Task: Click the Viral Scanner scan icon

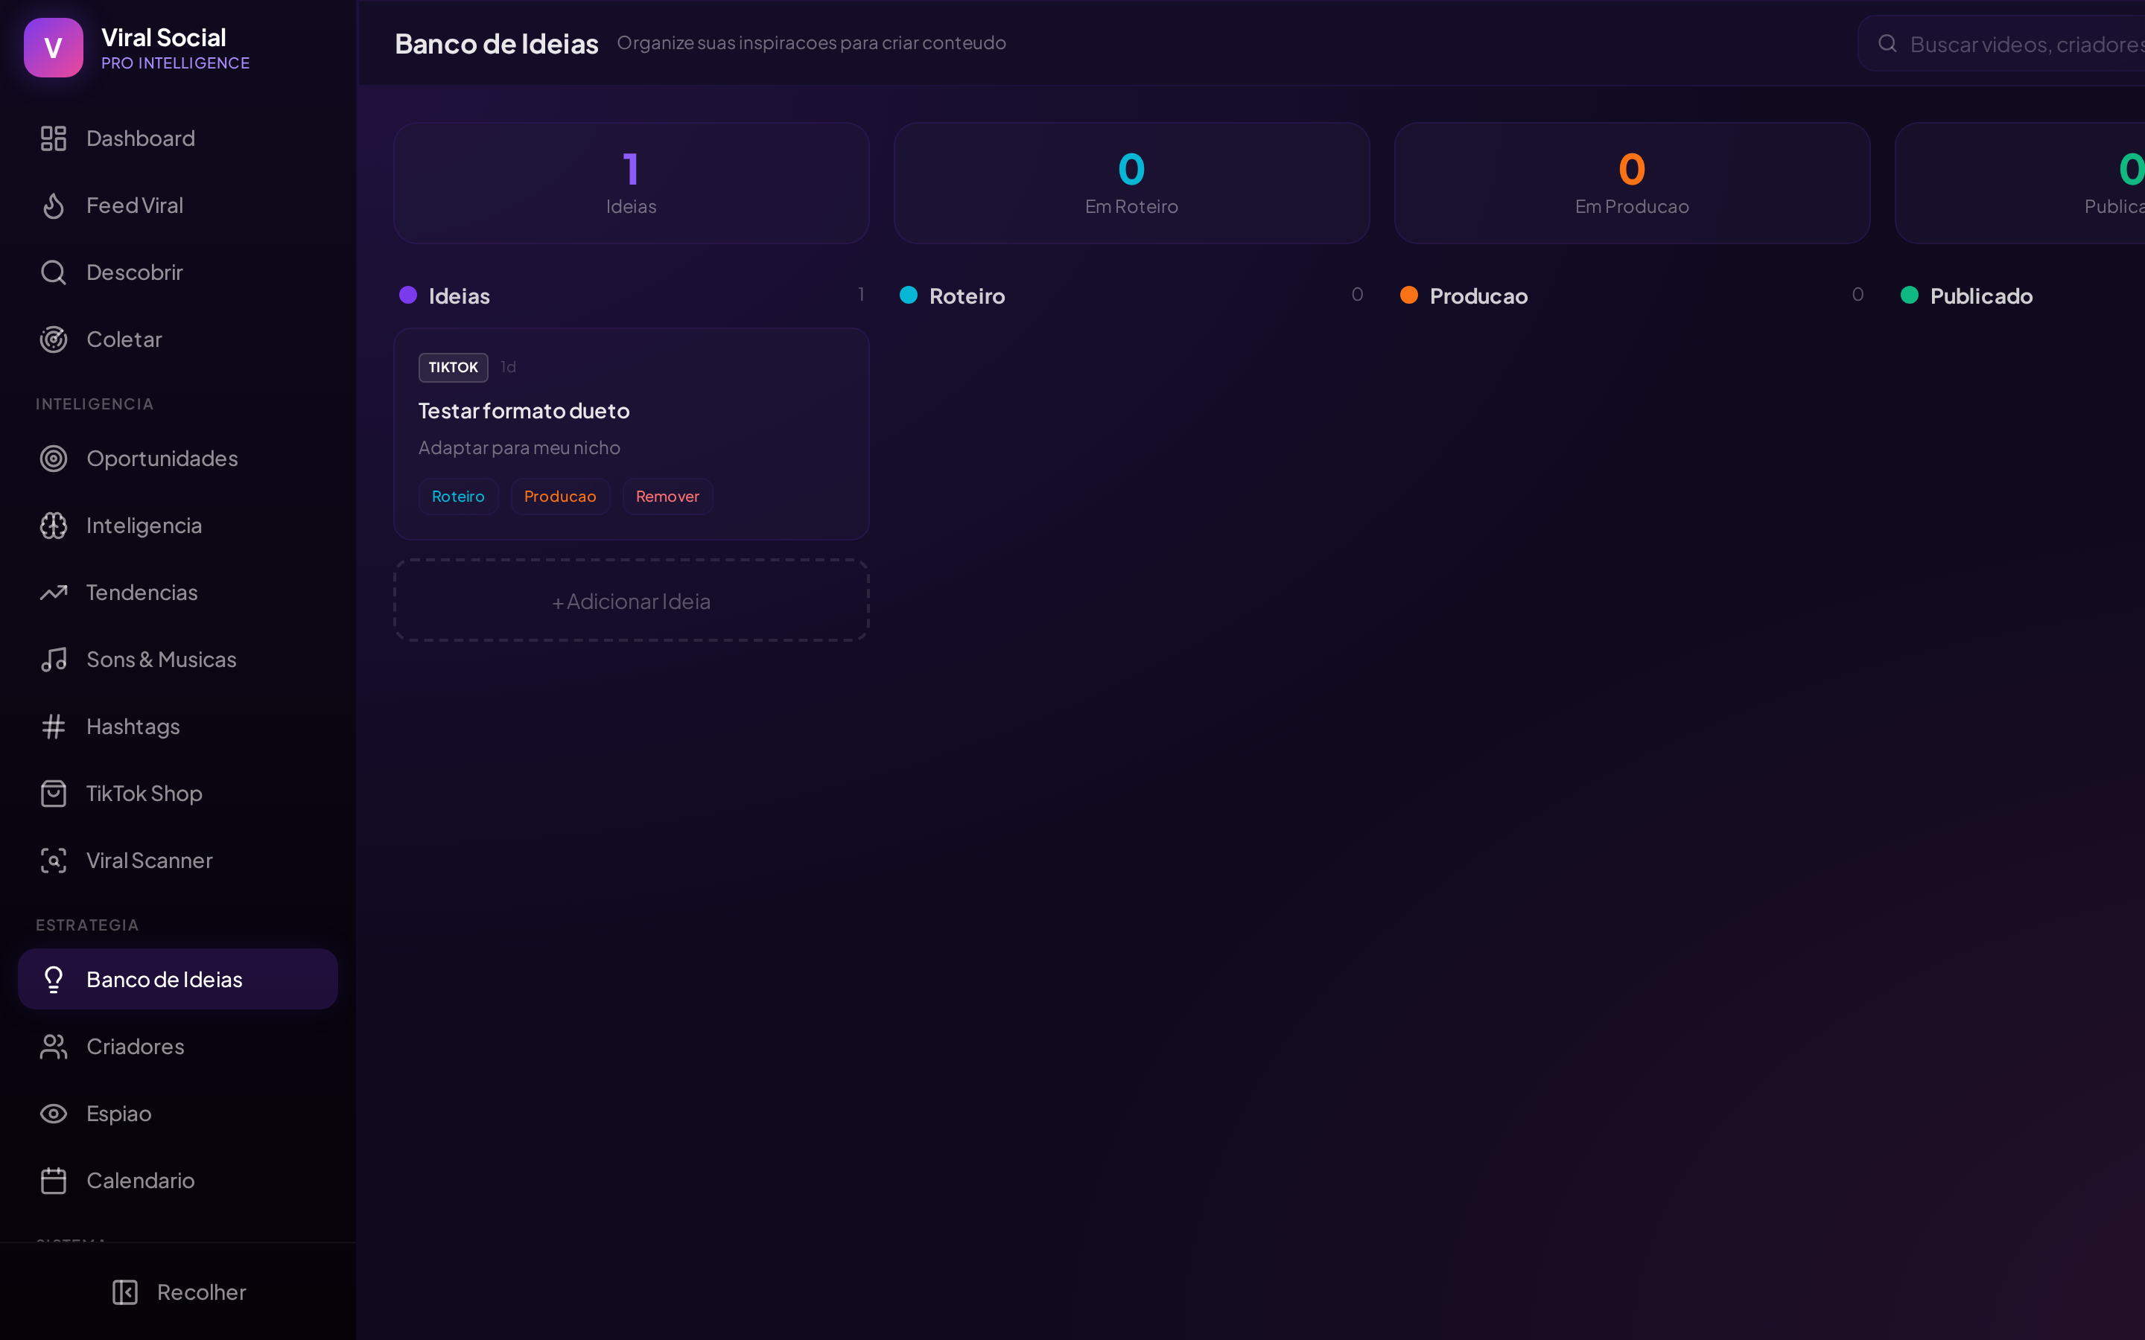Action: coord(53,861)
